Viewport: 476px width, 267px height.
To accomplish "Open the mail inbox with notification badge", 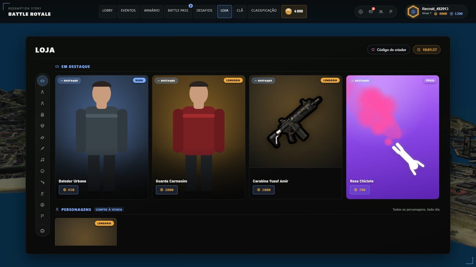I will 371,12.
